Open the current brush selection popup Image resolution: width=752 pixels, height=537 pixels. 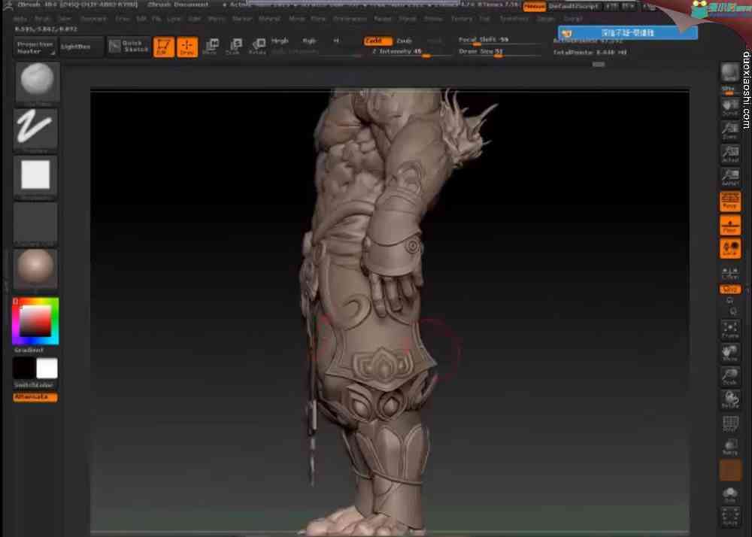click(38, 82)
